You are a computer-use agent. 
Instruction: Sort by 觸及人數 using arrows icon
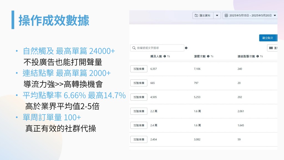click(x=169, y=56)
